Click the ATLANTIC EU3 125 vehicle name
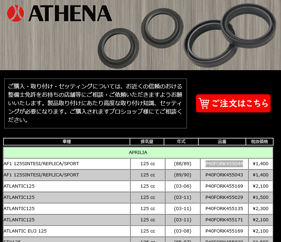This screenshot has height=242, width=281. (x=25, y=231)
